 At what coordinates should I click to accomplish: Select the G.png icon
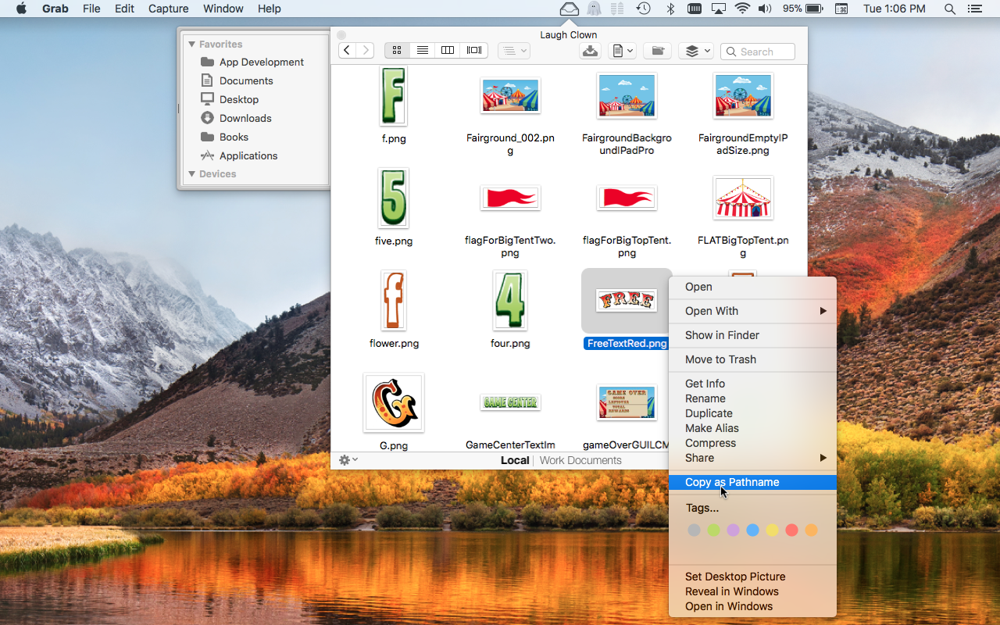393,403
